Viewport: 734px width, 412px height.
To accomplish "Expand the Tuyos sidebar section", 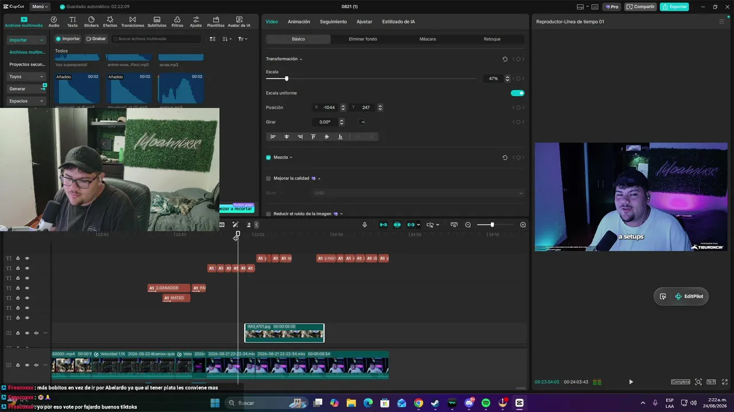I will point(41,77).
